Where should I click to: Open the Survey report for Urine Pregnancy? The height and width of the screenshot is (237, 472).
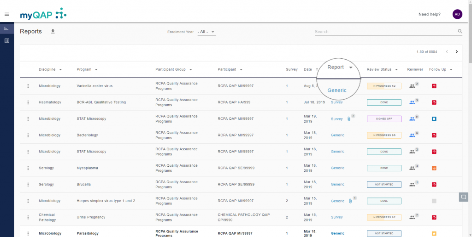336,217
